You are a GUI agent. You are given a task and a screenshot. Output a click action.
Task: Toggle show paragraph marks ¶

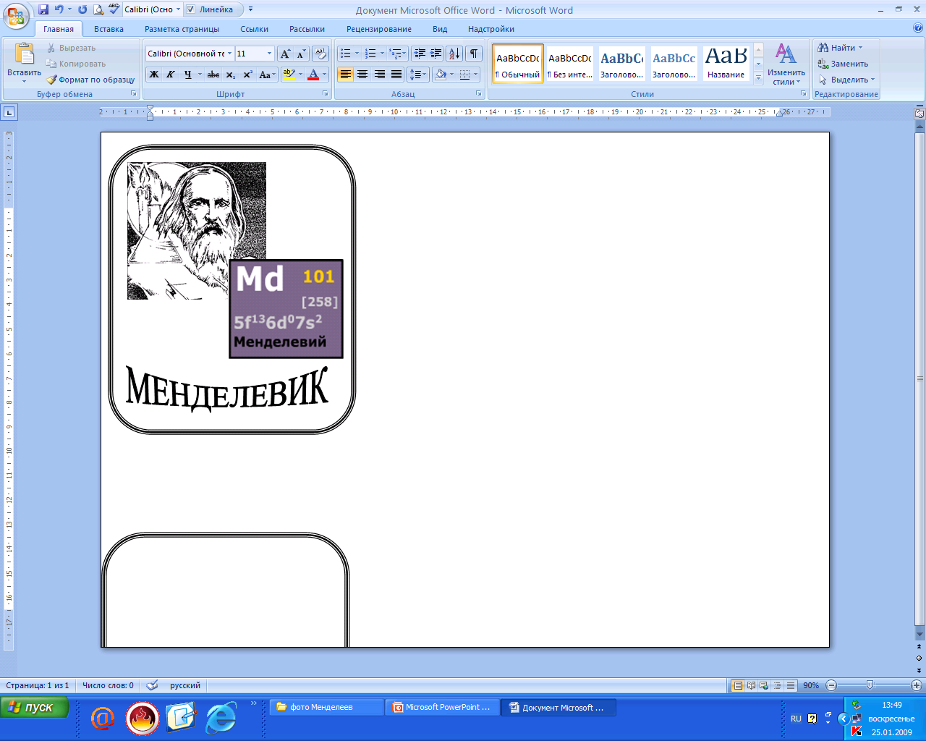pos(474,54)
